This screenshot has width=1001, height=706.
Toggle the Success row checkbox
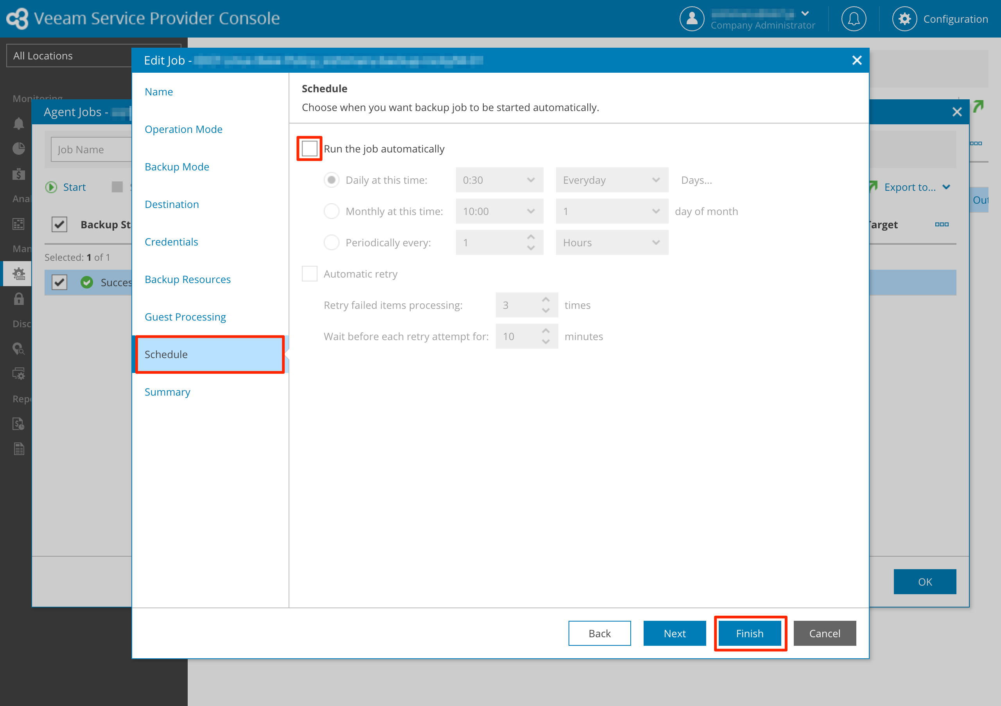(59, 282)
